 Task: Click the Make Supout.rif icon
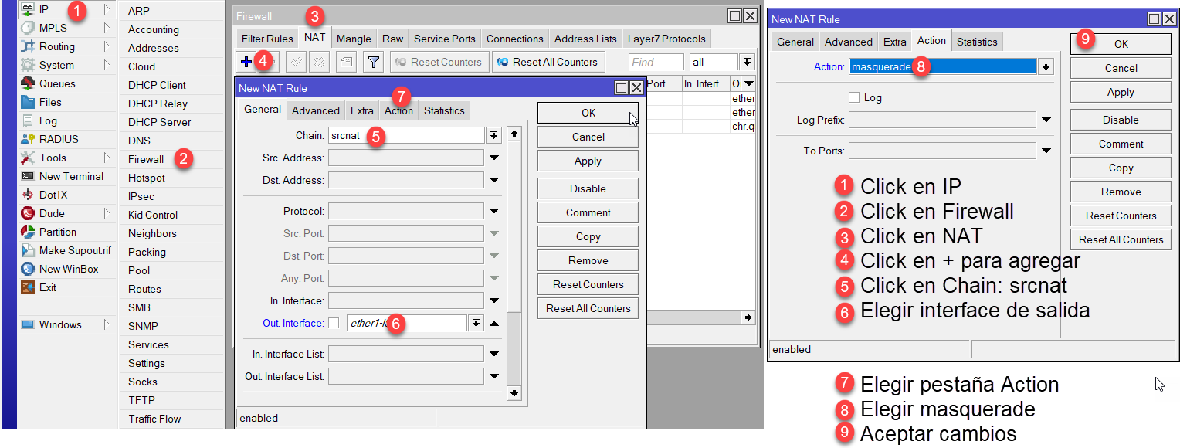[x=28, y=250]
